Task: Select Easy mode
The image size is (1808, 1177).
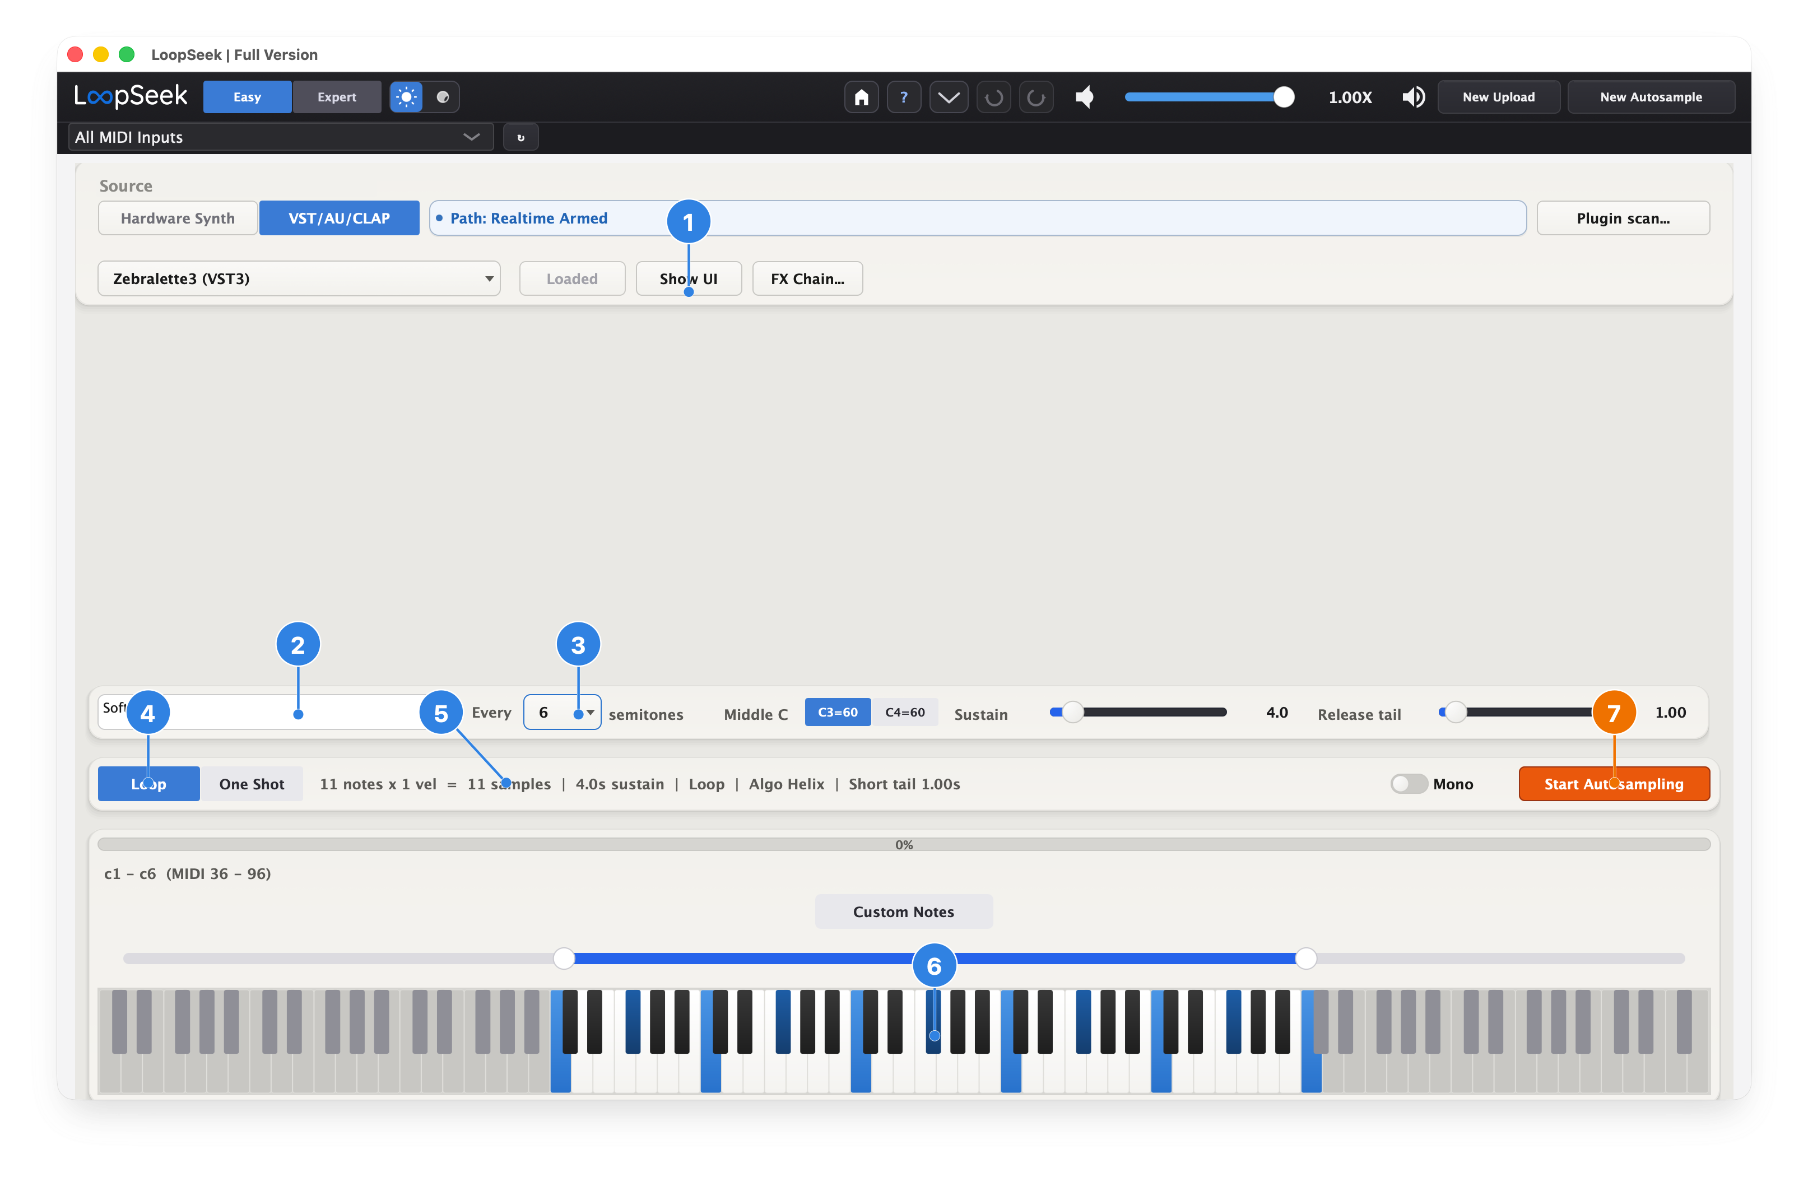Action: pyautogui.click(x=247, y=97)
